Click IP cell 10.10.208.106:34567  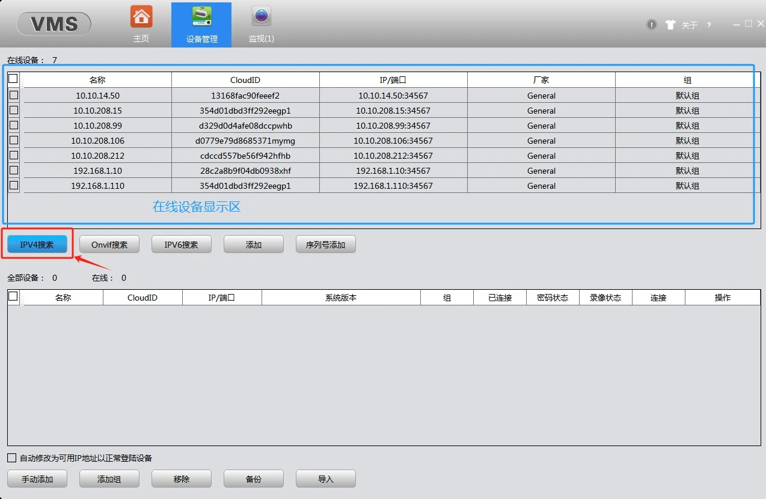[x=393, y=141]
